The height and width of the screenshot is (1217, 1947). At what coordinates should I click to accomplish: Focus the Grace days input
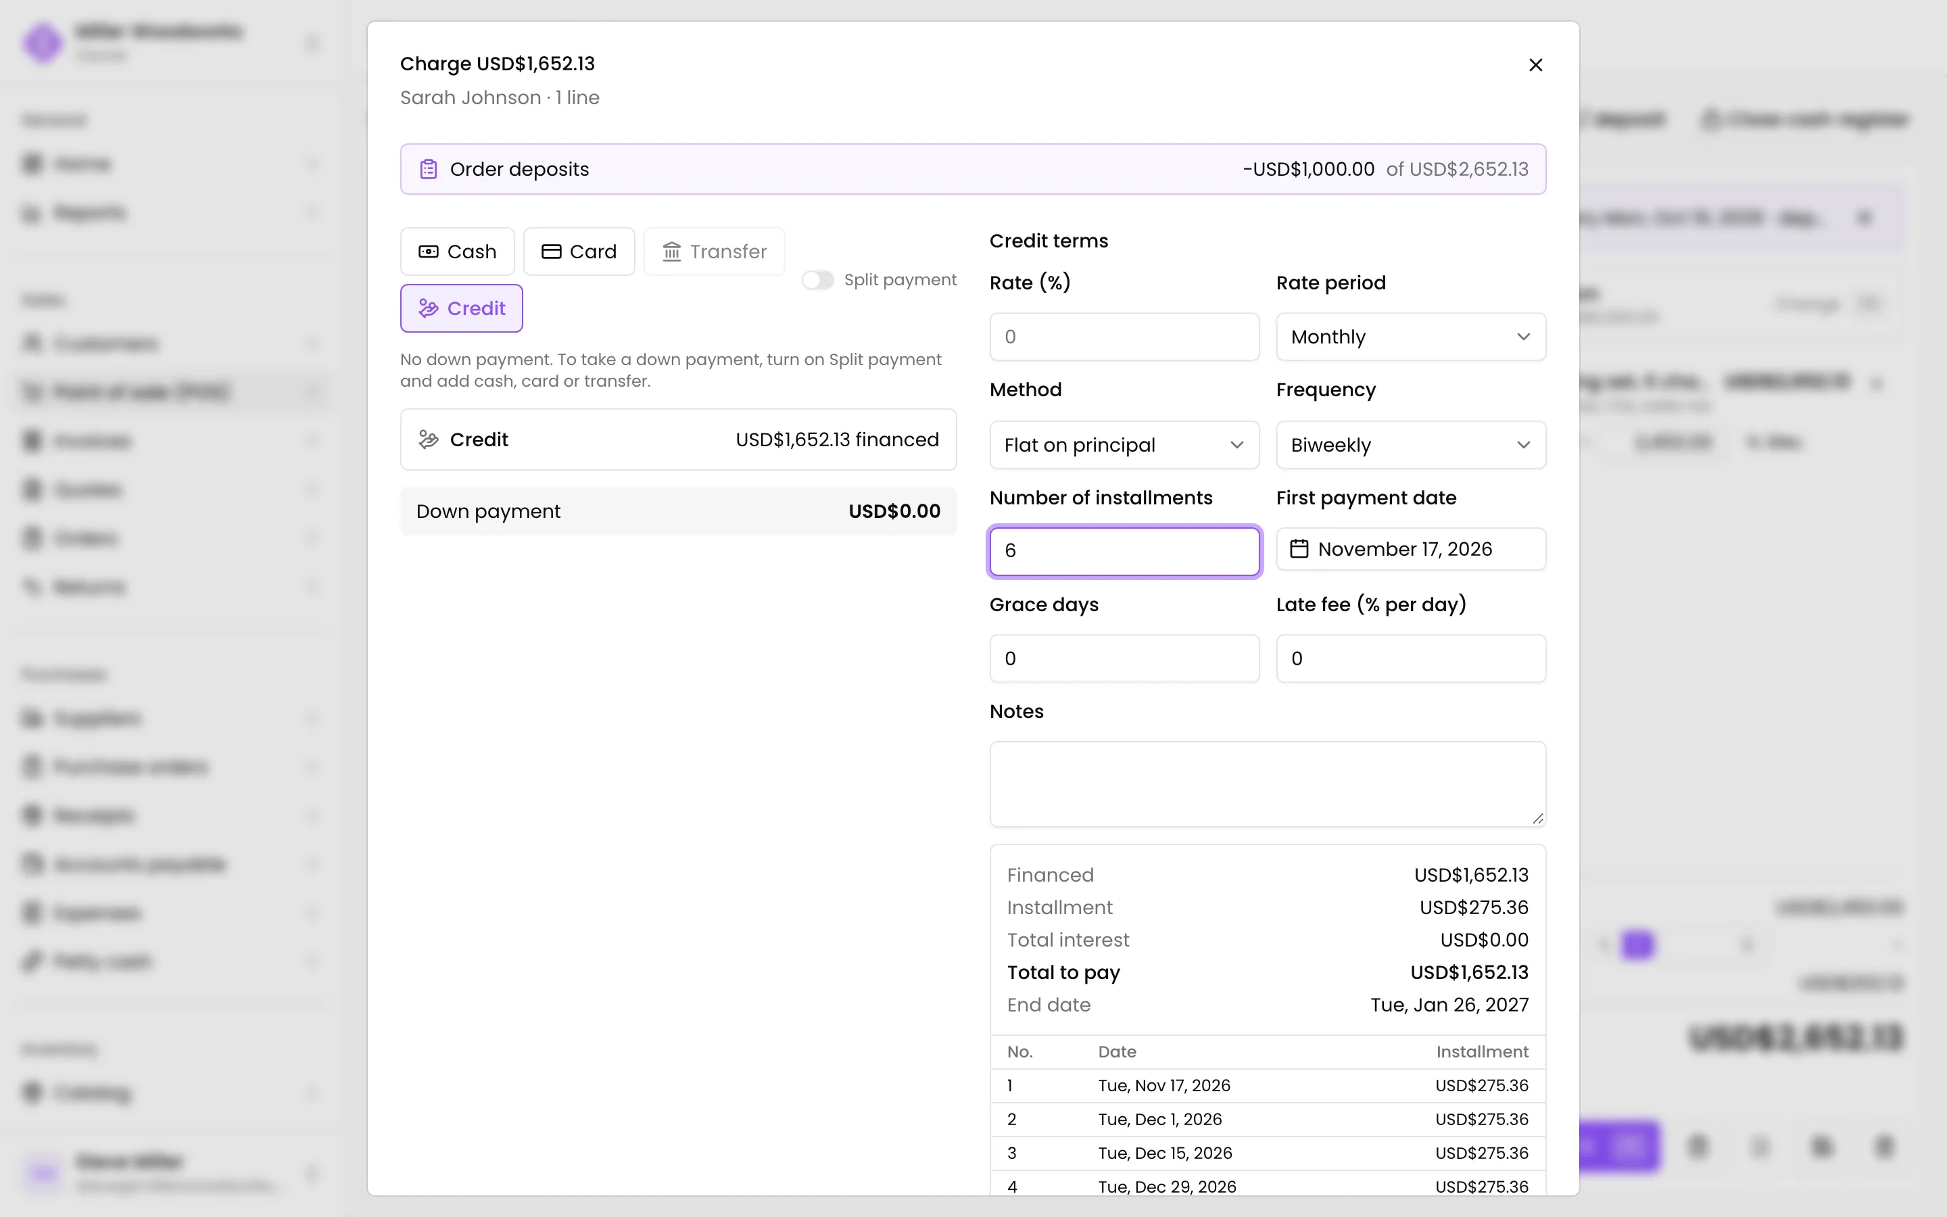pyautogui.click(x=1124, y=659)
